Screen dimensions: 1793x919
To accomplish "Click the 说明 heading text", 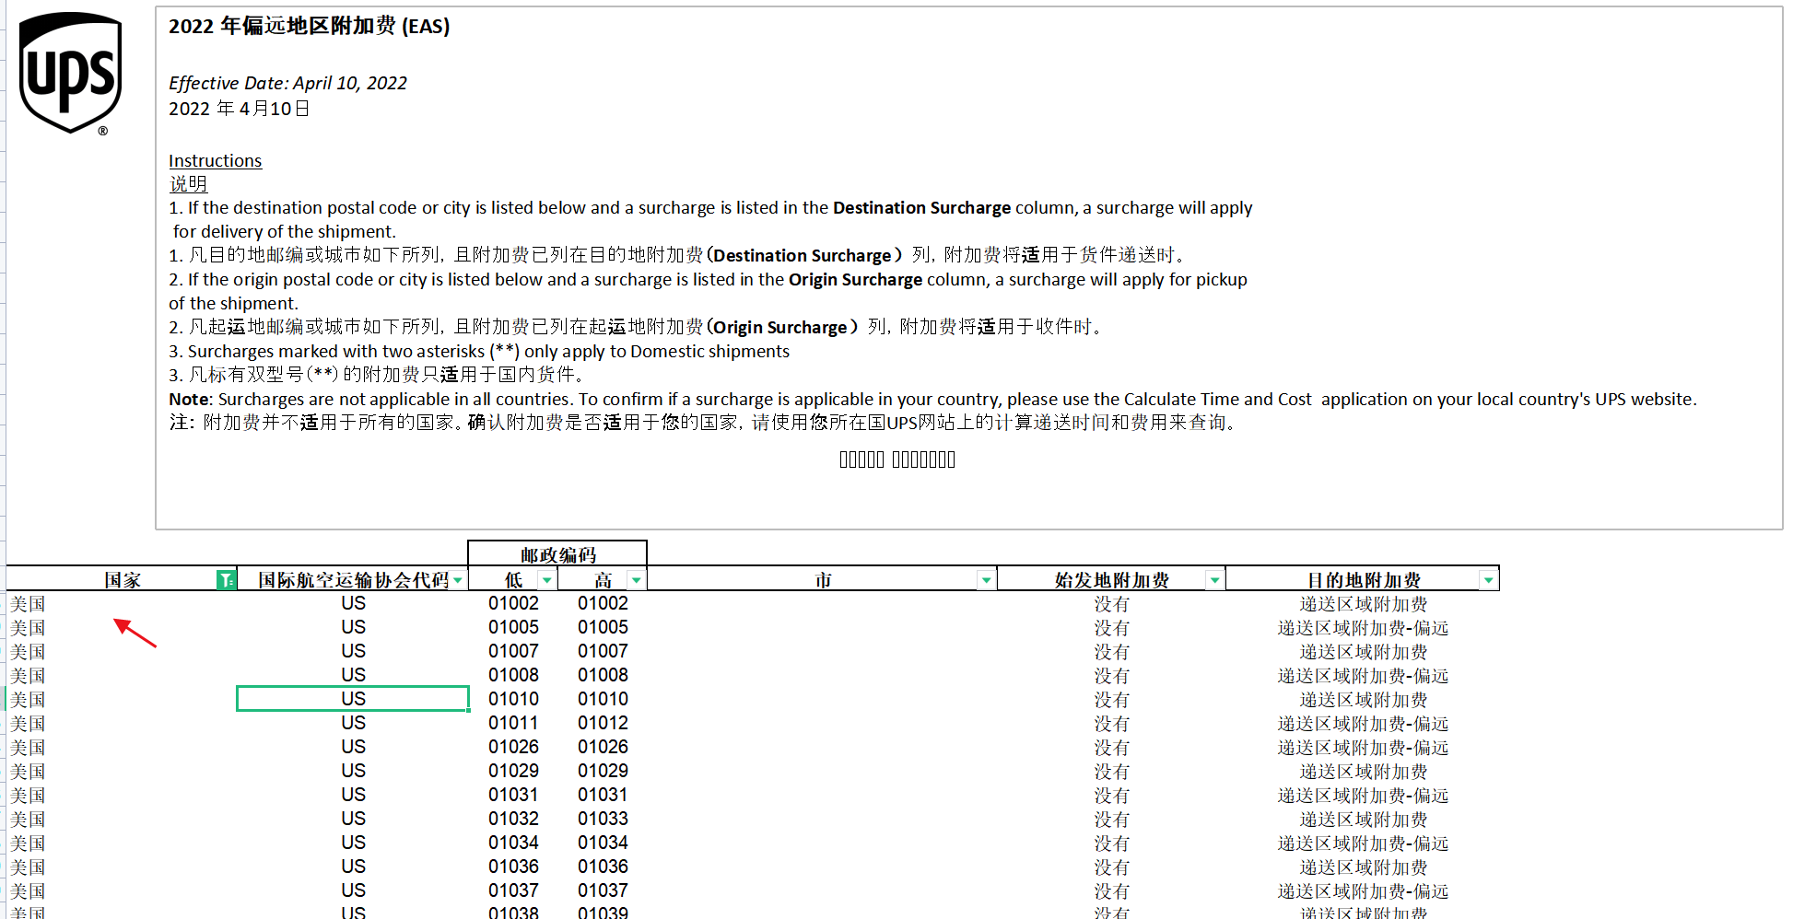I will click(x=188, y=184).
